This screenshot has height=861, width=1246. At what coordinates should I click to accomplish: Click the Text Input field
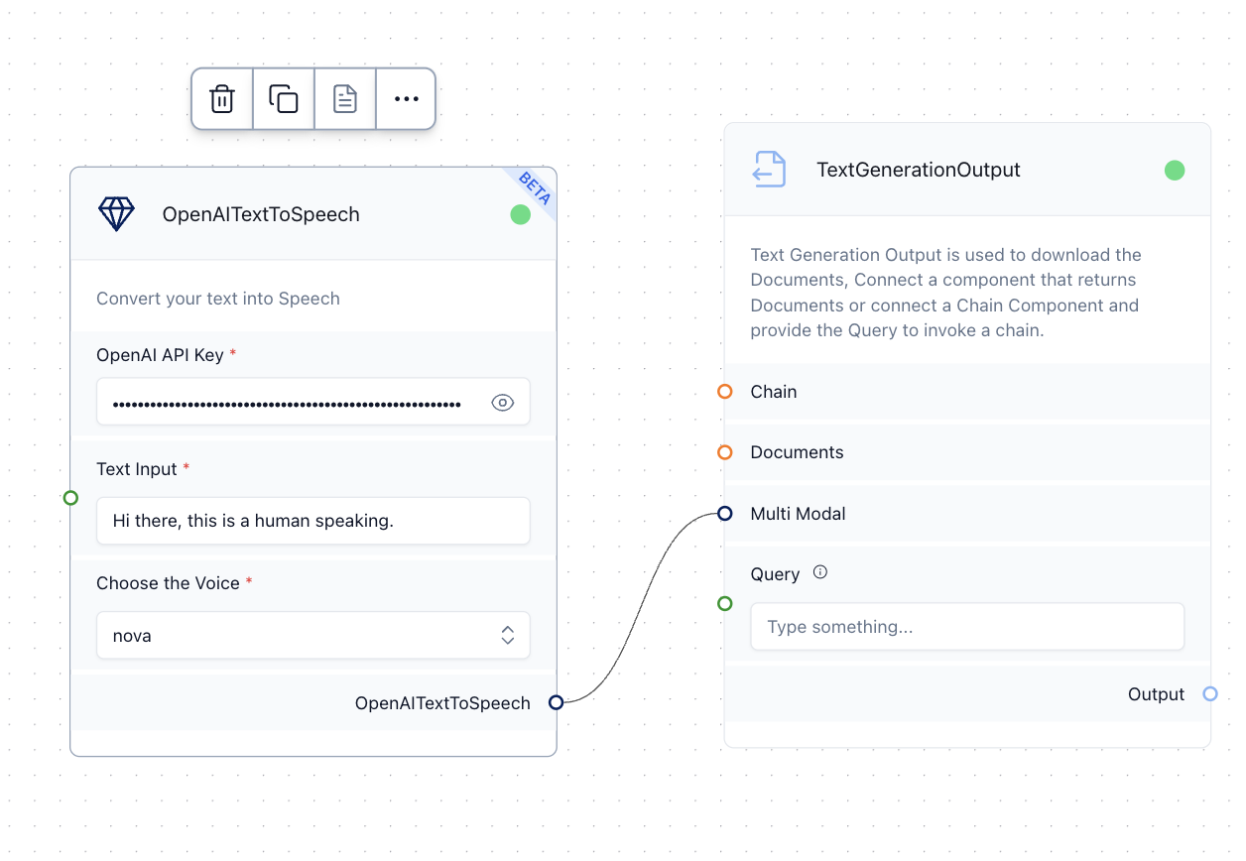tap(312, 521)
